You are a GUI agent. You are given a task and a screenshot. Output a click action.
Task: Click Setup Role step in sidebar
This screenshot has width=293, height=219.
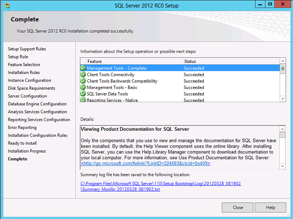18,57
